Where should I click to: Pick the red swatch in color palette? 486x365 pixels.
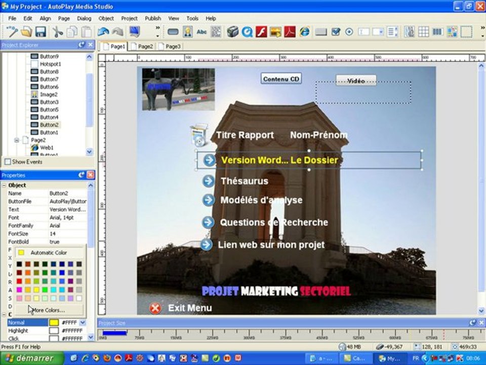(19, 281)
